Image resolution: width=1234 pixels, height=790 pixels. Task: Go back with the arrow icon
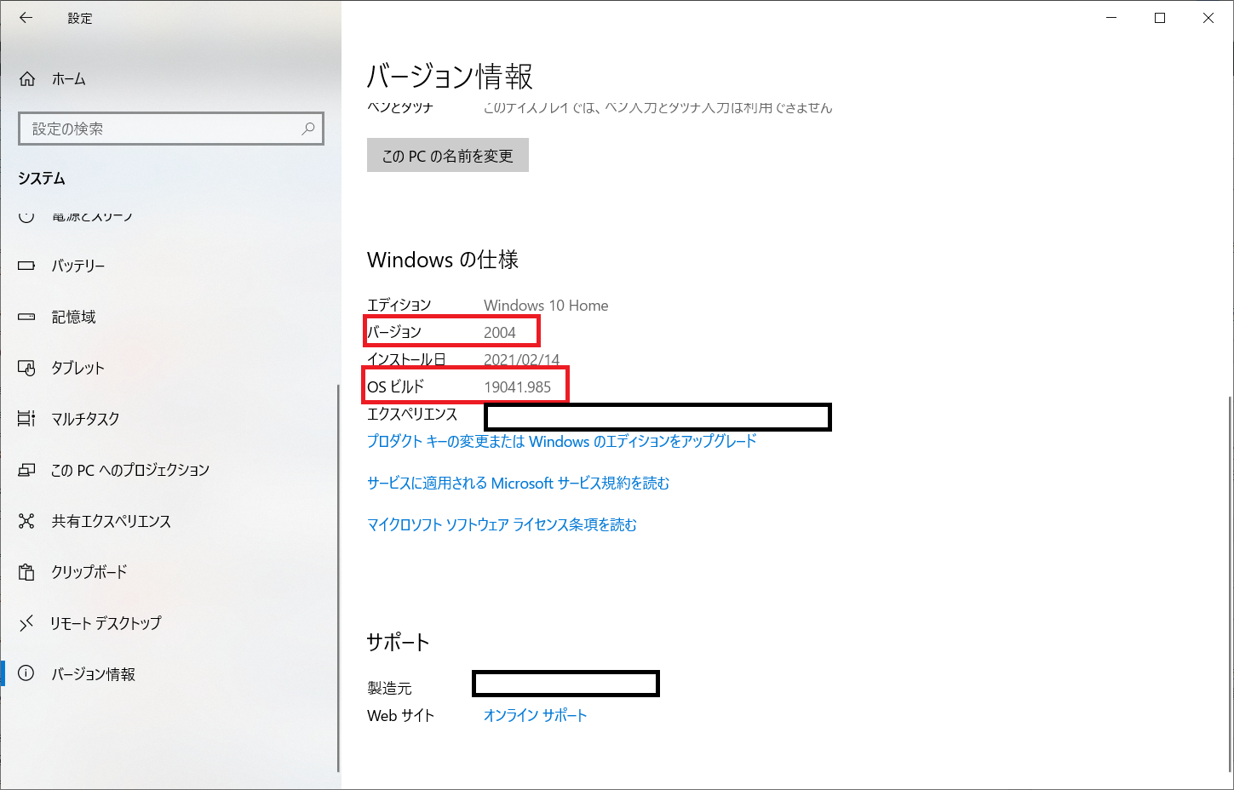pyautogui.click(x=26, y=18)
